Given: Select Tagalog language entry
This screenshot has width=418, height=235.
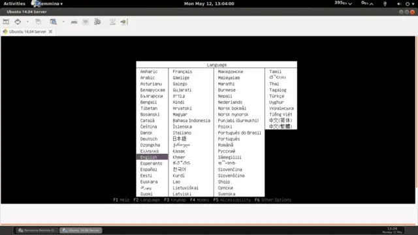Looking at the screenshot, I should click(278, 90).
